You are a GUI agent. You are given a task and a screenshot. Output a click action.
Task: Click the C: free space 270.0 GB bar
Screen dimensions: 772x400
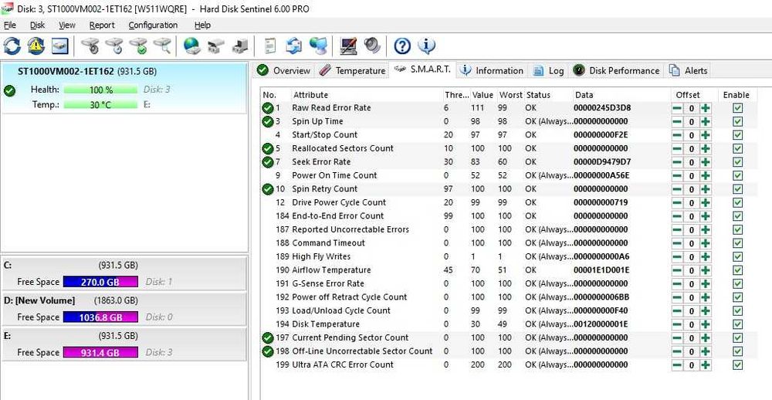(x=100, y=283)
